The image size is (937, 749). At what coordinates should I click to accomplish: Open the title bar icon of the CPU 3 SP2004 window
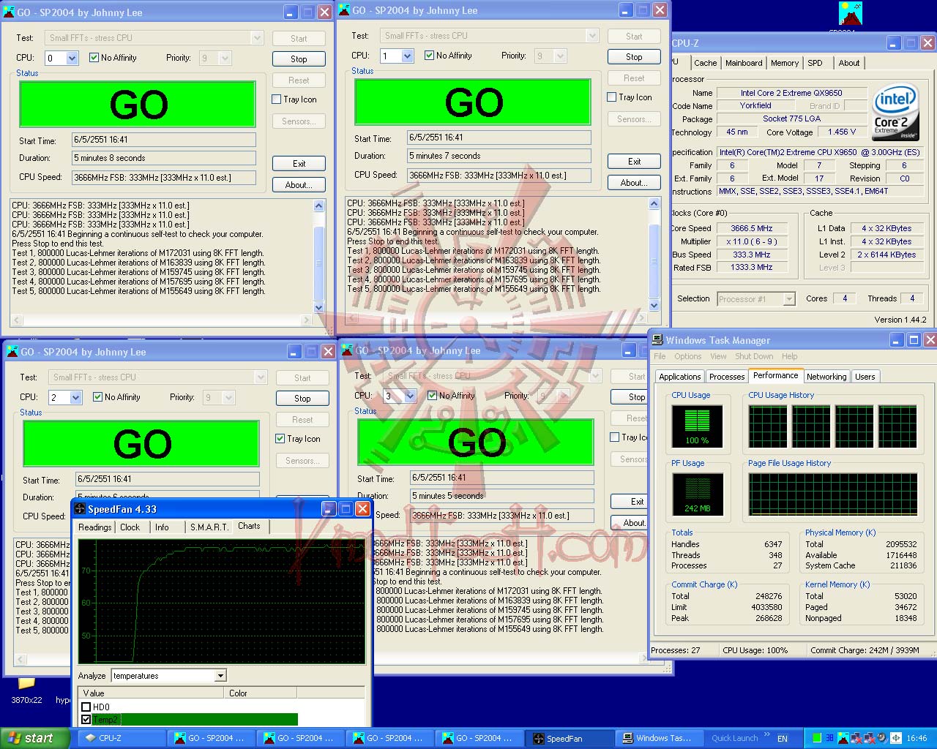tap(347, 350)
